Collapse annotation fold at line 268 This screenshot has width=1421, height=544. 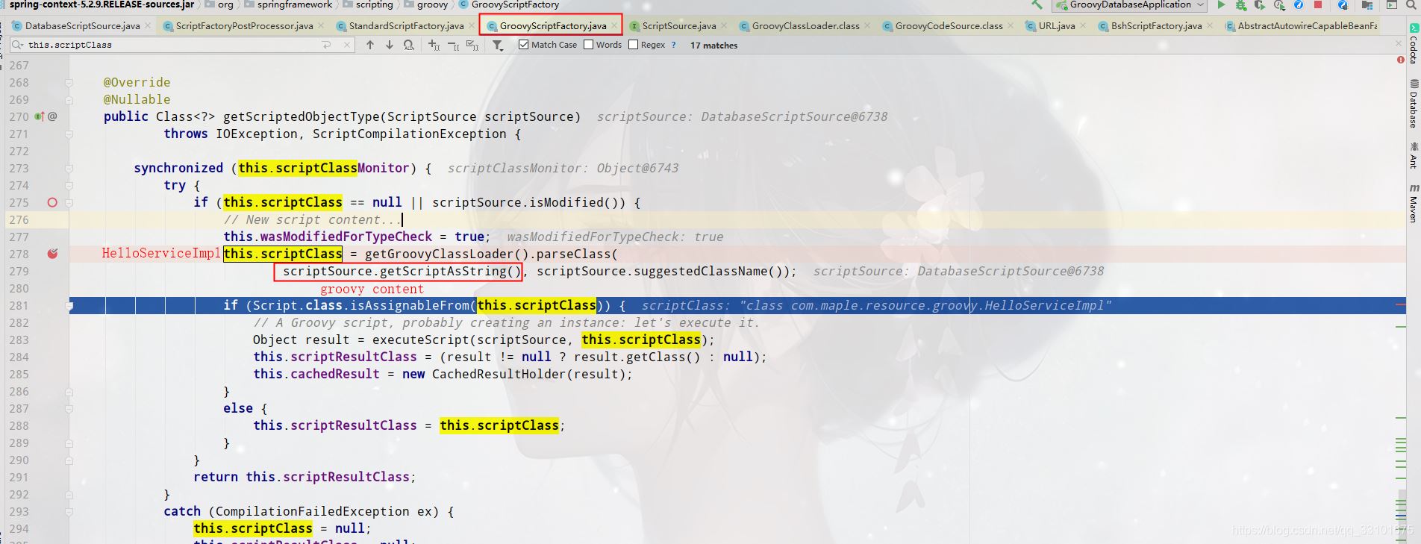click(x=69, y=83)
